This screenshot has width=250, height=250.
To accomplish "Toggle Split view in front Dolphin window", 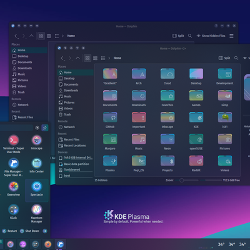I will tap(224, 58).
